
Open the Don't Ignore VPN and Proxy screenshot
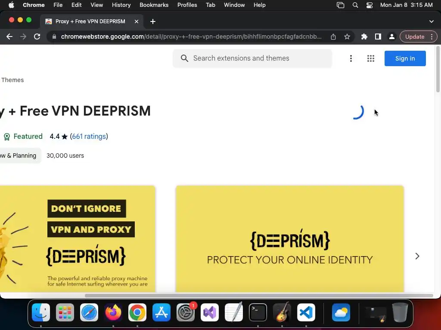[x=78, y=239]
